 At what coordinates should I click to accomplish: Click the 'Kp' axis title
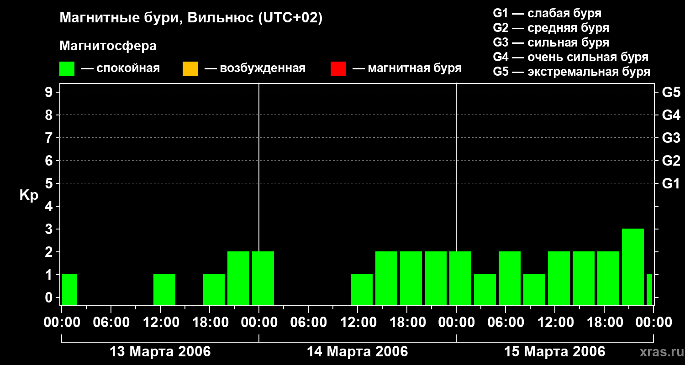click(29, 195)
